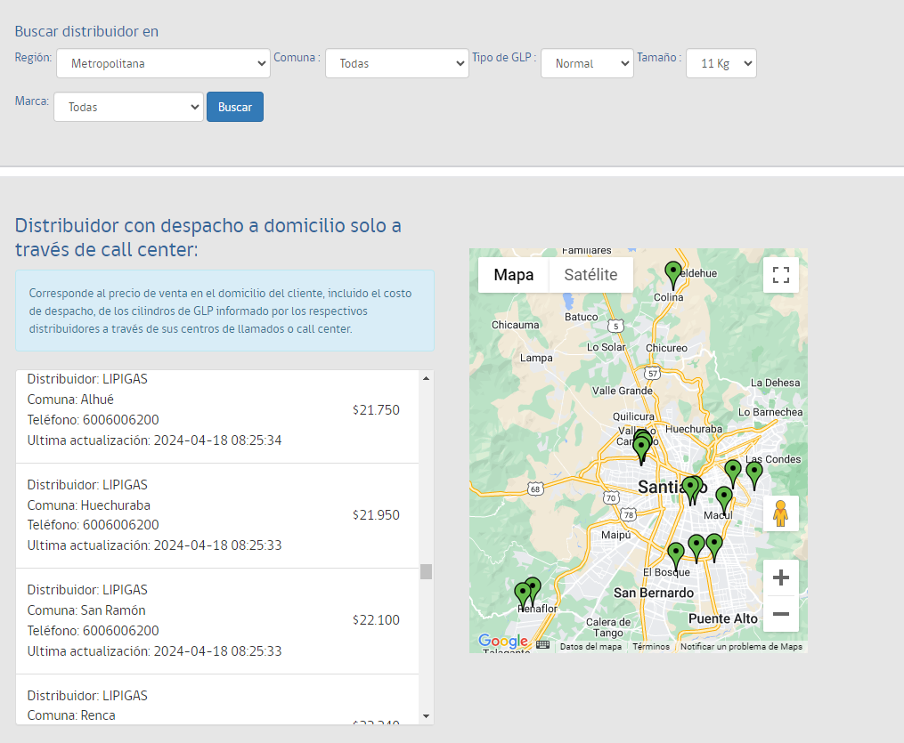Click the route 57 highway shield
Viewport: 904px width, 743px height.
click(x=652, y=373)
